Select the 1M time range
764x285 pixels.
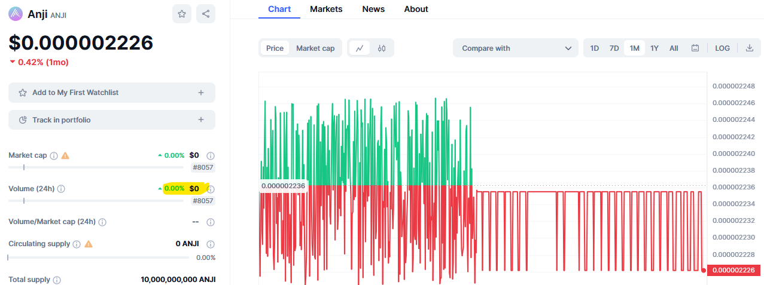635,48
